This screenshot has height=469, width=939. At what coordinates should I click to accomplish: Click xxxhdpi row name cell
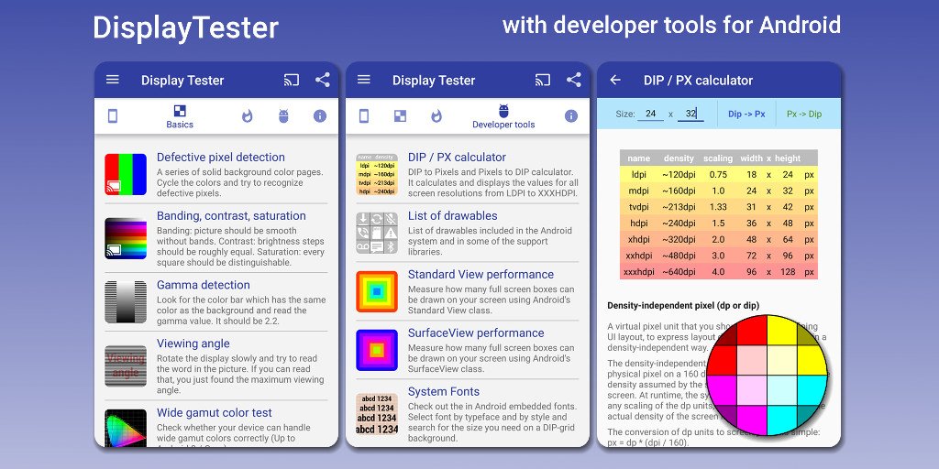pyautogui.click(x=639, y=271)
